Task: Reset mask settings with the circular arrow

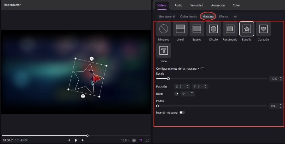Action: (x=202, y=68)
